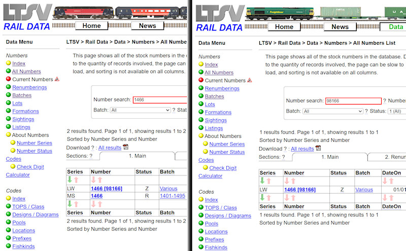
Task: Click Number pink up arrow above LW row, right page
Action: tap(293, 181)
